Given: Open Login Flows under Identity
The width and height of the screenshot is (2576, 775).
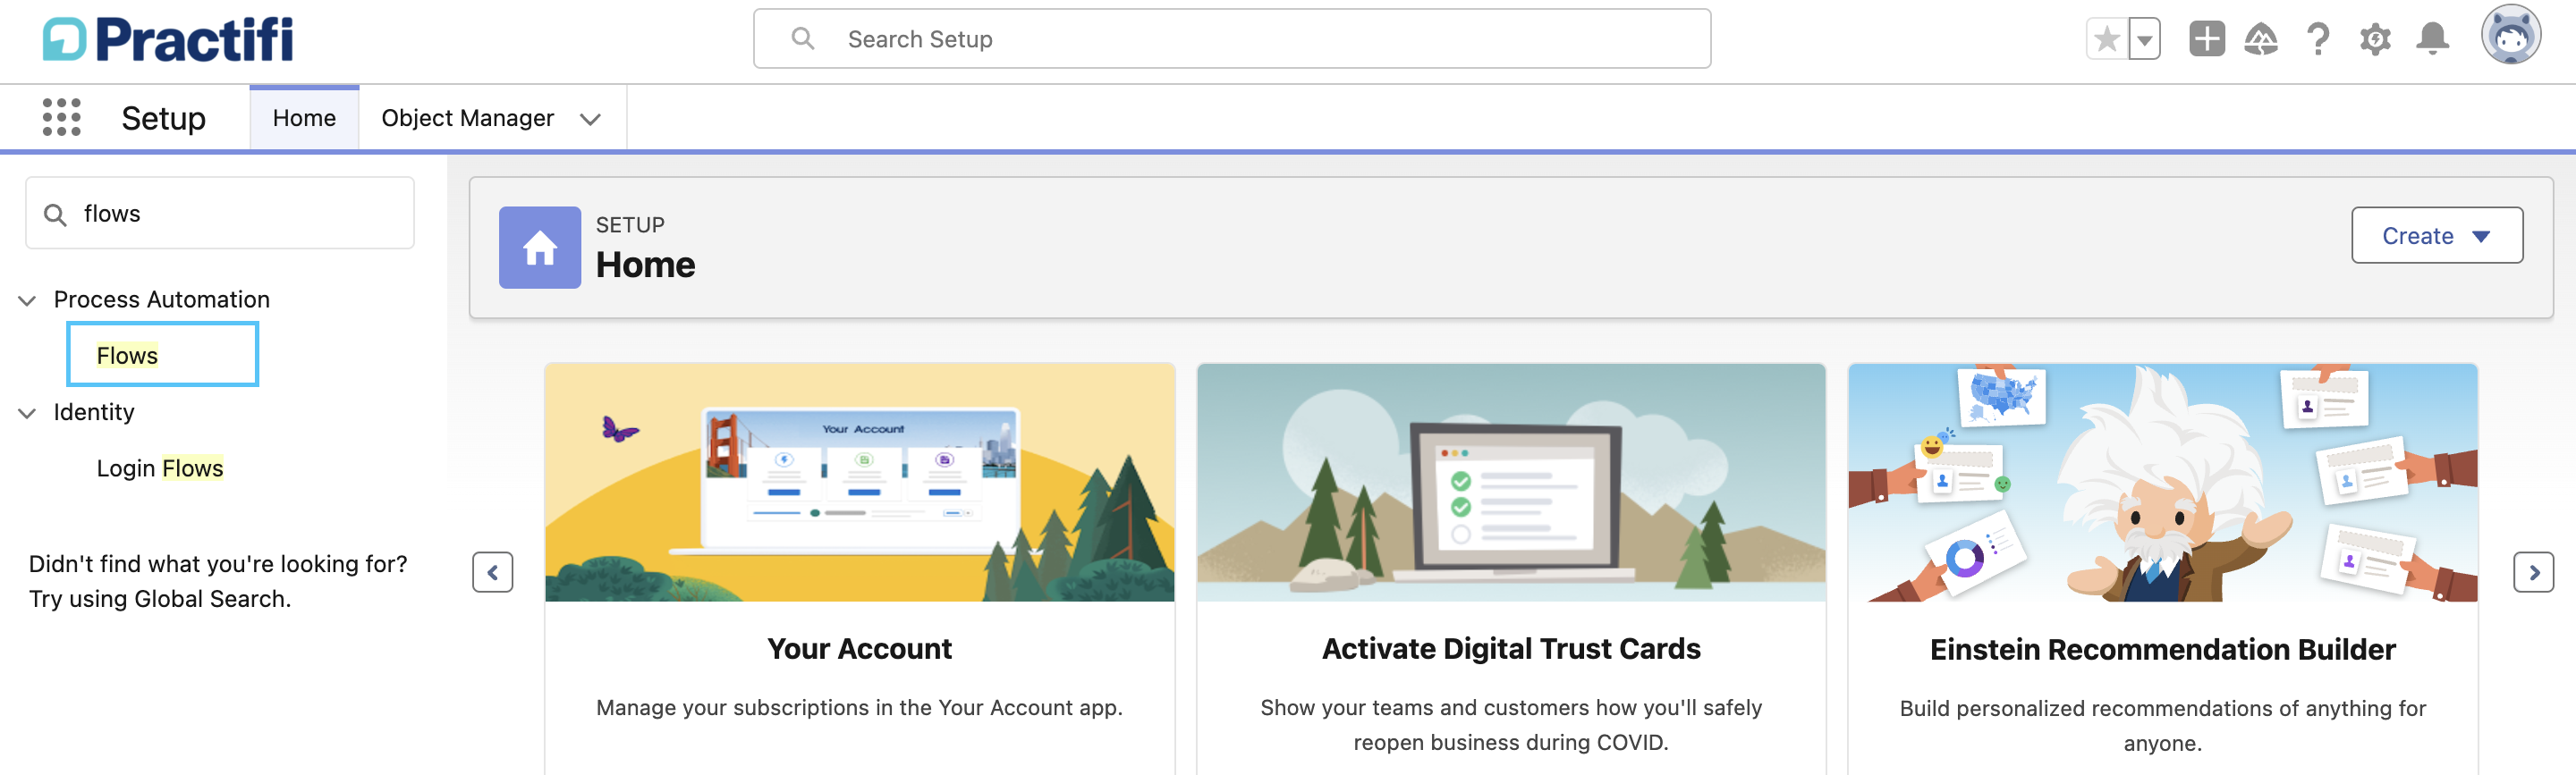Looking at the screenshot, I should click(x=160, y=468).
